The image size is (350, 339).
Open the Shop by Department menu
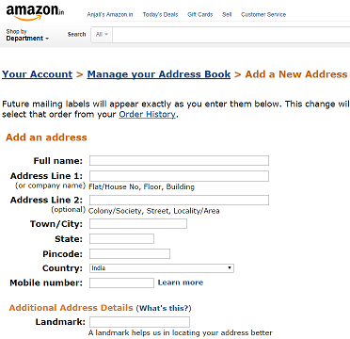27,35
